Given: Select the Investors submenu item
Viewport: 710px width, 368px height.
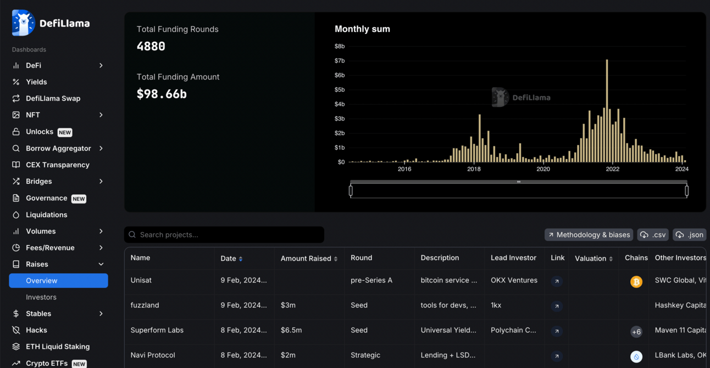Looking at the screenshot, I should click(x=41, y=297).
